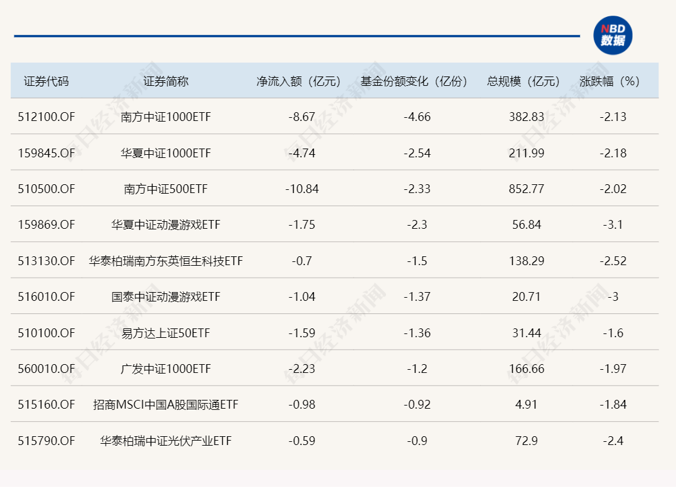The image size is (676, 487).
Task: Click security code 516010.OF
Action: click(46, 296)
